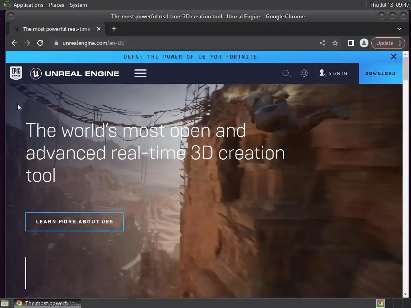The height and width of the screenshot is (308, 411).
Task: Click the clock date and time
Action: [389, 5]
